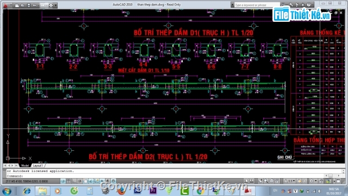Click the Open file icon

23,5
